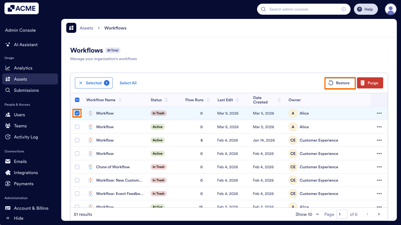This screenshot has height=225, width=401.
Task: Open the Teams section
Action: (x=21, y=126)
